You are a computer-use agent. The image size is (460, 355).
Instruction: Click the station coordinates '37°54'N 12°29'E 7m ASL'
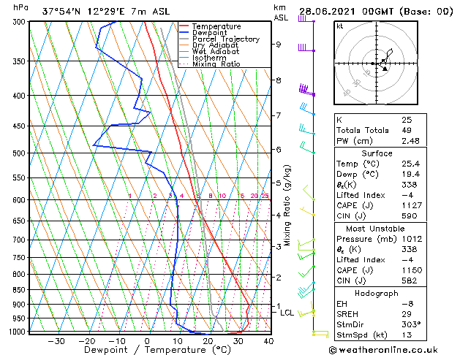(106, 12)
